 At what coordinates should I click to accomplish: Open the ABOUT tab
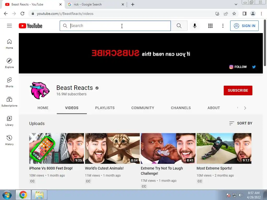[x=214, y=108]
